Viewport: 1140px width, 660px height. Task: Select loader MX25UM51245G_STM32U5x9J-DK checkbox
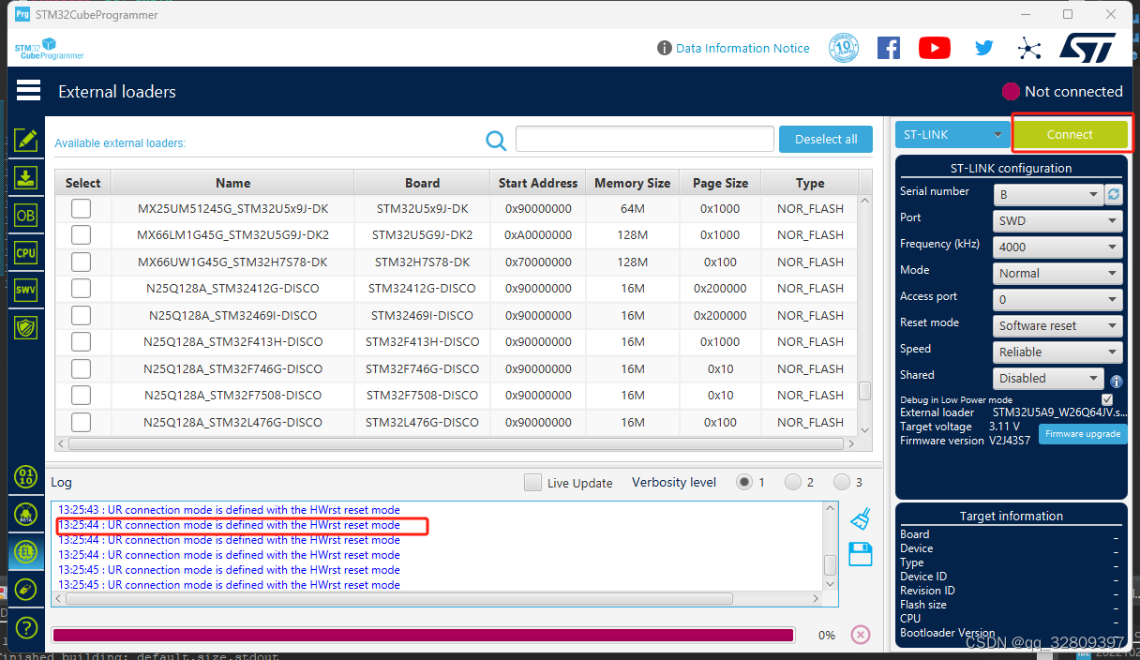(82, 208)
